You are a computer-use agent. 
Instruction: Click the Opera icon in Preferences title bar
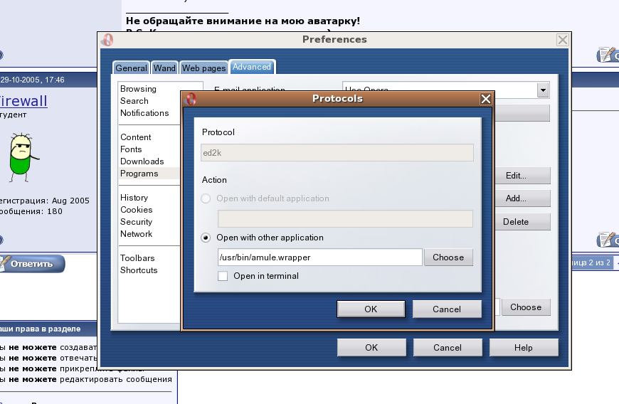[107, 40]
